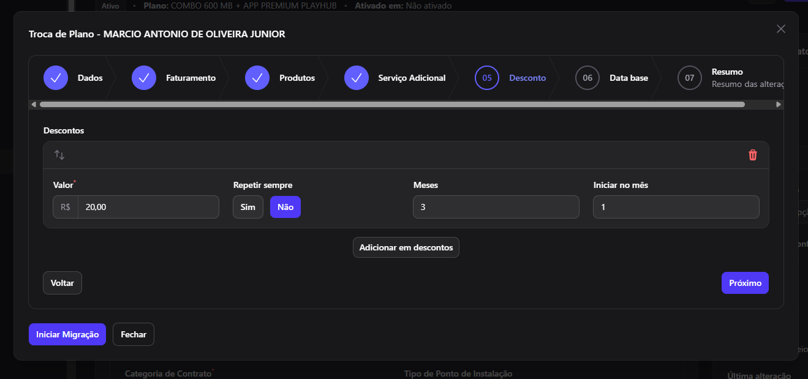Viewport: 808px width, 379px height.
Task: Click the Iniciar no mês label
Action: pos(621,184)
